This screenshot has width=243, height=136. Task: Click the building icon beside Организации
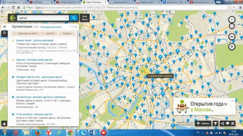click(x=5, y=27)
